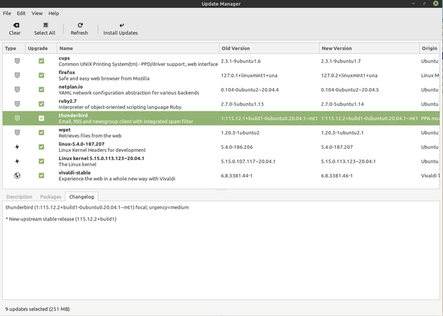Open the Edit menu
This screenshot has width=443, height=316.
[x=21, y=13]
